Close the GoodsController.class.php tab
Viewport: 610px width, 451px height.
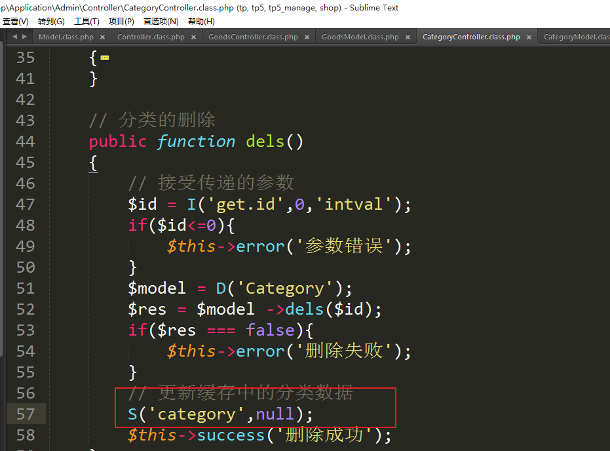point(307,37)
